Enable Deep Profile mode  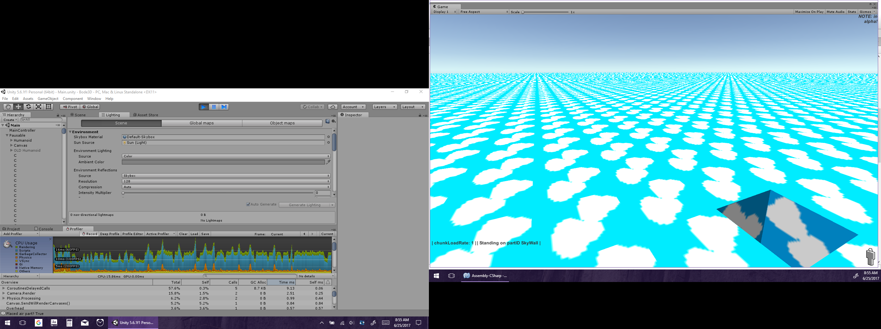tap(110, 234)
